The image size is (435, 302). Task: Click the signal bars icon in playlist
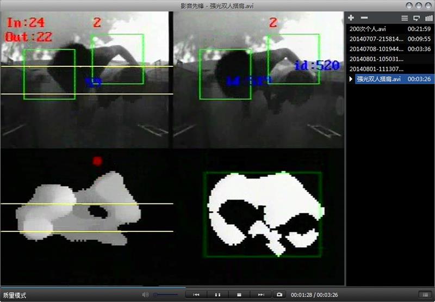tap(428, 18)
